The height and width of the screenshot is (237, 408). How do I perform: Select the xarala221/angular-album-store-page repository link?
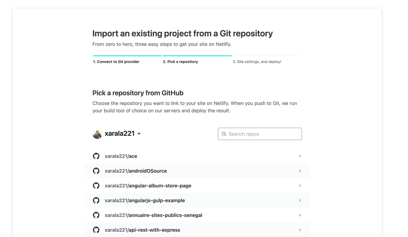click(x=148, y=186)
